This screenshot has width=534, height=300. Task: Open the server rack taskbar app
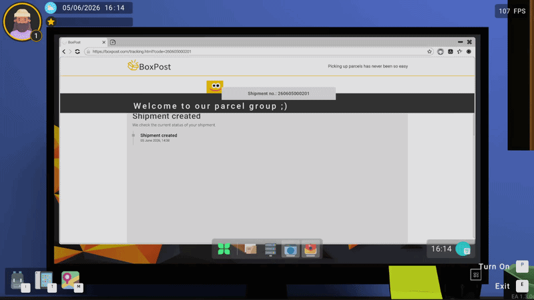270,249
